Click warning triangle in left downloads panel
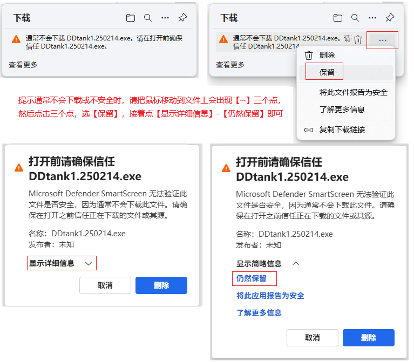Viewport: 414px width, 362px height. tap(16, 39)
